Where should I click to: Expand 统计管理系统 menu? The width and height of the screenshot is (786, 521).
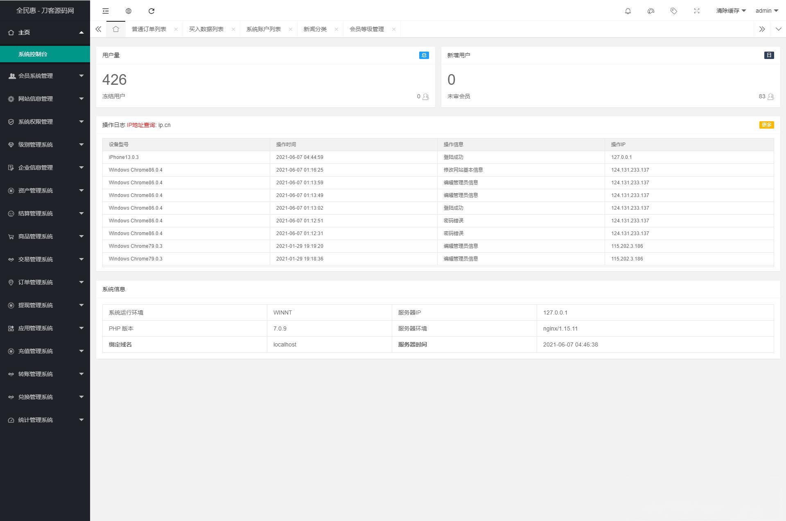tap(45, 420)
